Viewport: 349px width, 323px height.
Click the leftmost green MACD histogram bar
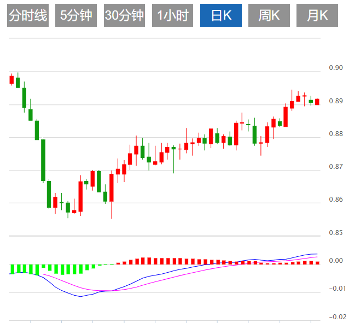(12, 269)
